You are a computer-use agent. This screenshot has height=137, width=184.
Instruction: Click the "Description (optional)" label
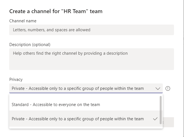tap(30, 45)
